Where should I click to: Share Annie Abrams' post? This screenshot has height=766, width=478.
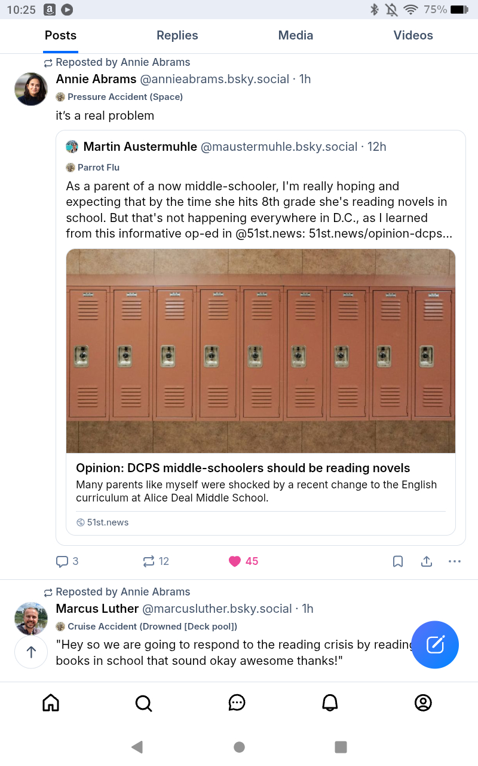(x=427, y=561)
